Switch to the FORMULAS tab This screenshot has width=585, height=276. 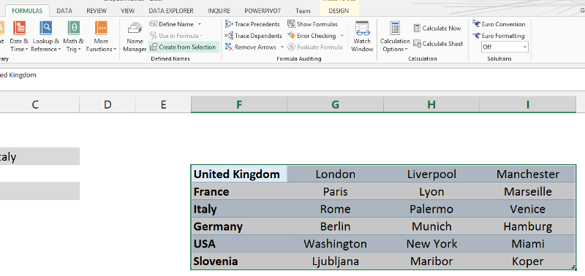(27, 11)
